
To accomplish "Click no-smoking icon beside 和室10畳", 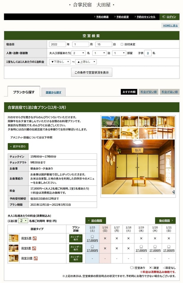I will coord(36,258).
